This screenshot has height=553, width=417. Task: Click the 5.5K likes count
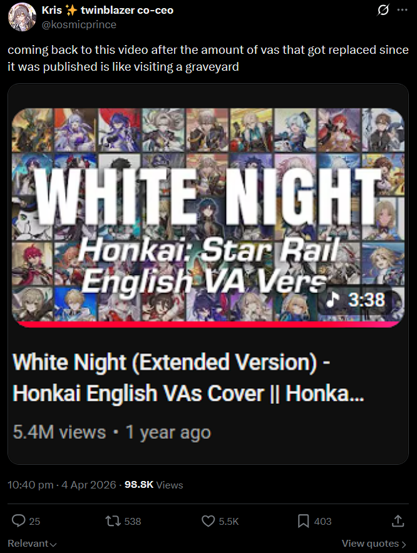coord(229,521)
